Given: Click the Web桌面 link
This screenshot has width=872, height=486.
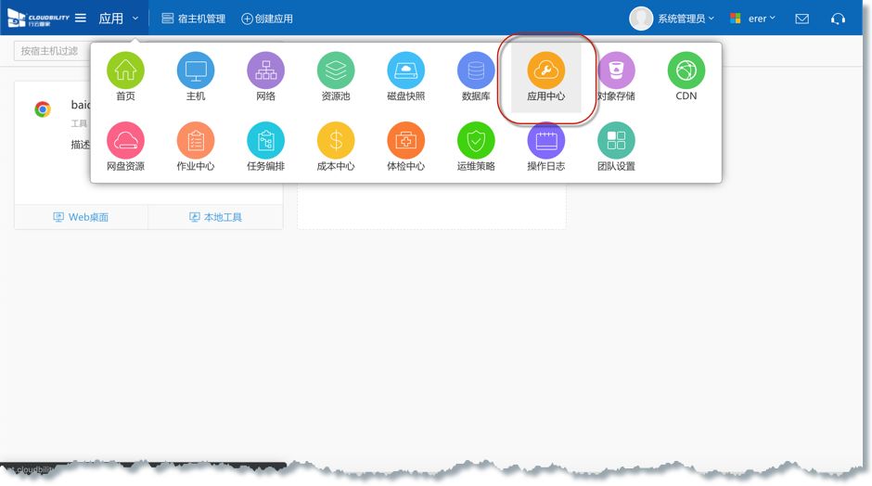Looking at the screenshot, I should 81,217.
